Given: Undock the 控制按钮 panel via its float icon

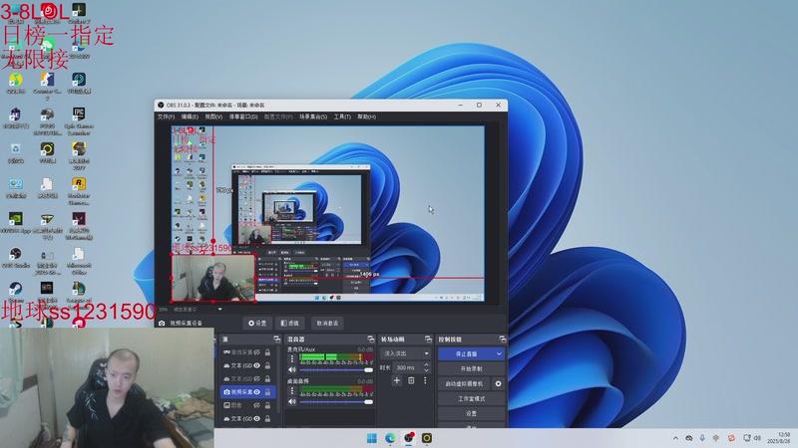Looking at the screenshot, I should click(x=503, y=338).
